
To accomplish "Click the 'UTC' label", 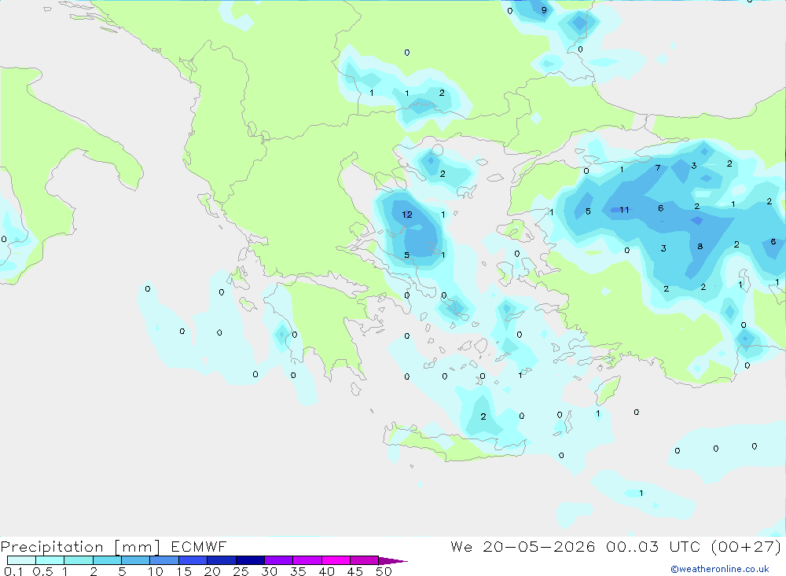I will pyautogui.click(x=685, y=546).
